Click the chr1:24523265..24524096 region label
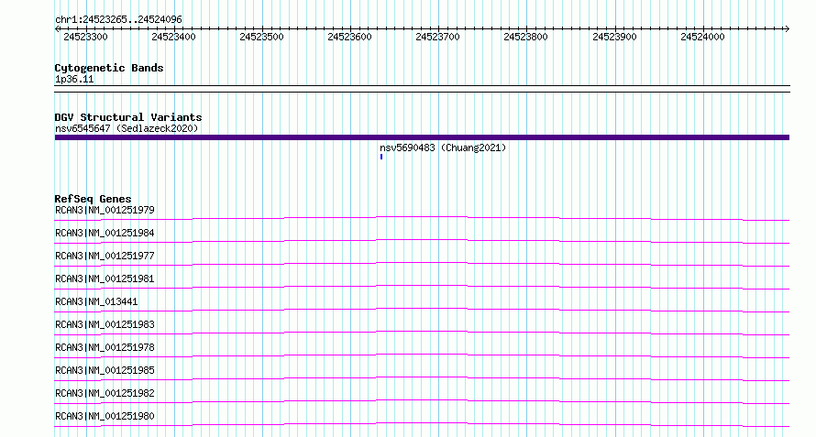The image size is (816, 437). [118, 20]
